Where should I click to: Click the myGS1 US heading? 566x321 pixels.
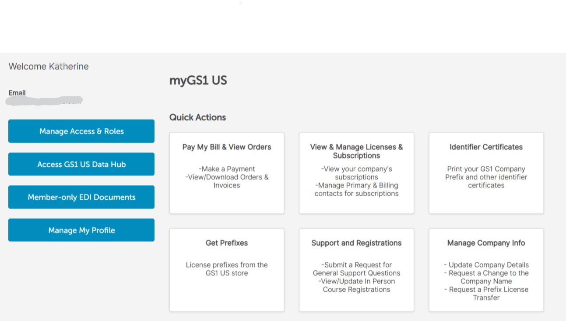pos(198,81)
